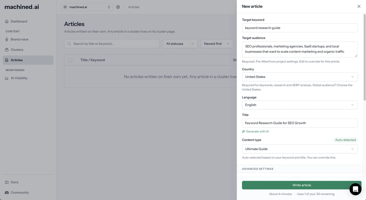Open the Content type Ultimate Guide dropdown

pos(300,149)
